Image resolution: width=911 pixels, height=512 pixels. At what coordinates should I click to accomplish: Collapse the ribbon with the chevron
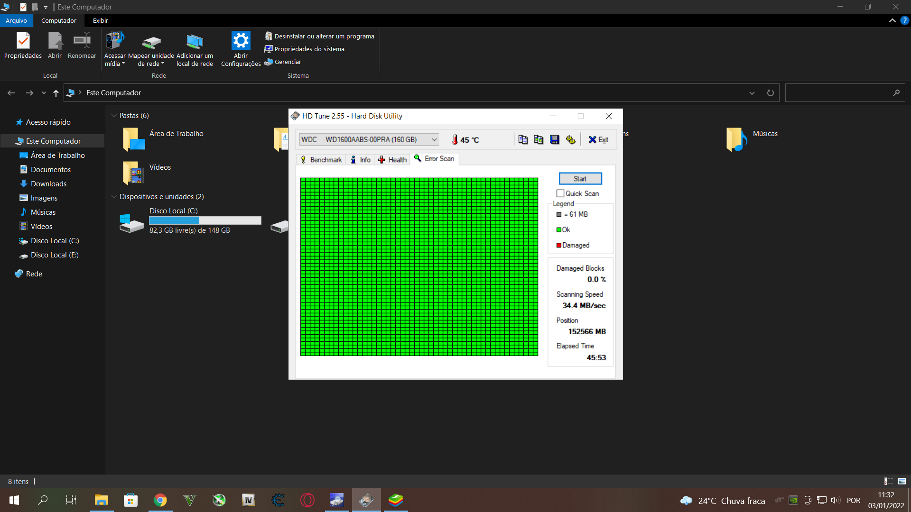tap(892, 20)
